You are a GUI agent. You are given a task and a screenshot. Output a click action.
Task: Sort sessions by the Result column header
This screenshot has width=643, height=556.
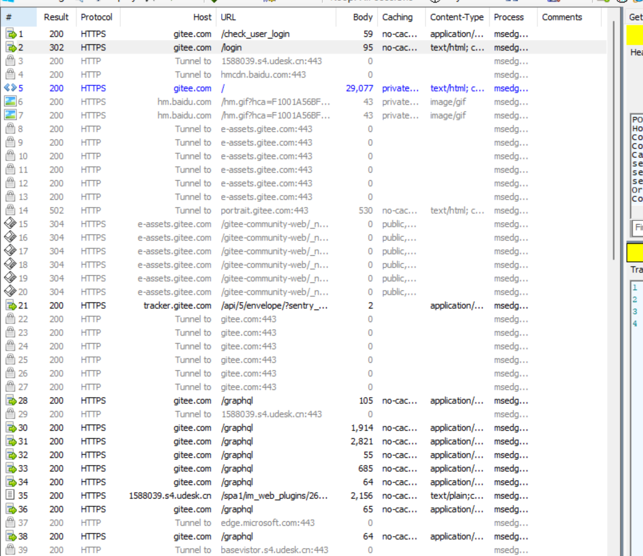click(x=56, y=17)
